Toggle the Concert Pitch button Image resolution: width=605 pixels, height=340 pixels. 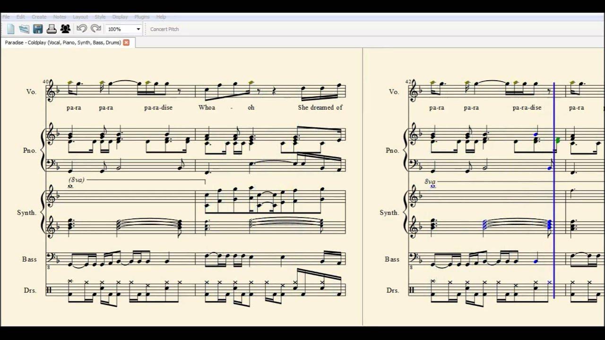pos(164,29)
